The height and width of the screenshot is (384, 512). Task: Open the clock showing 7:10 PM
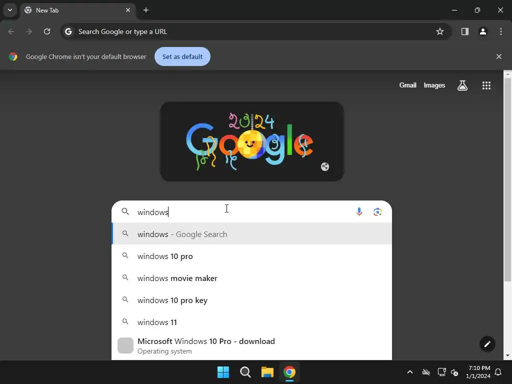pyautogui.click(x=478, y=372)
